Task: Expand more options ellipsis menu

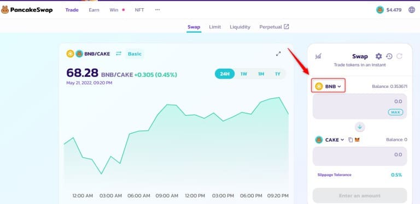Action: tap(157, 10)
